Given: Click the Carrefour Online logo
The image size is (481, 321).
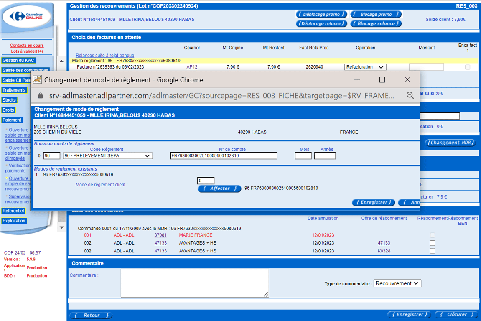Looking at the screenshot, I should point(27,16).
